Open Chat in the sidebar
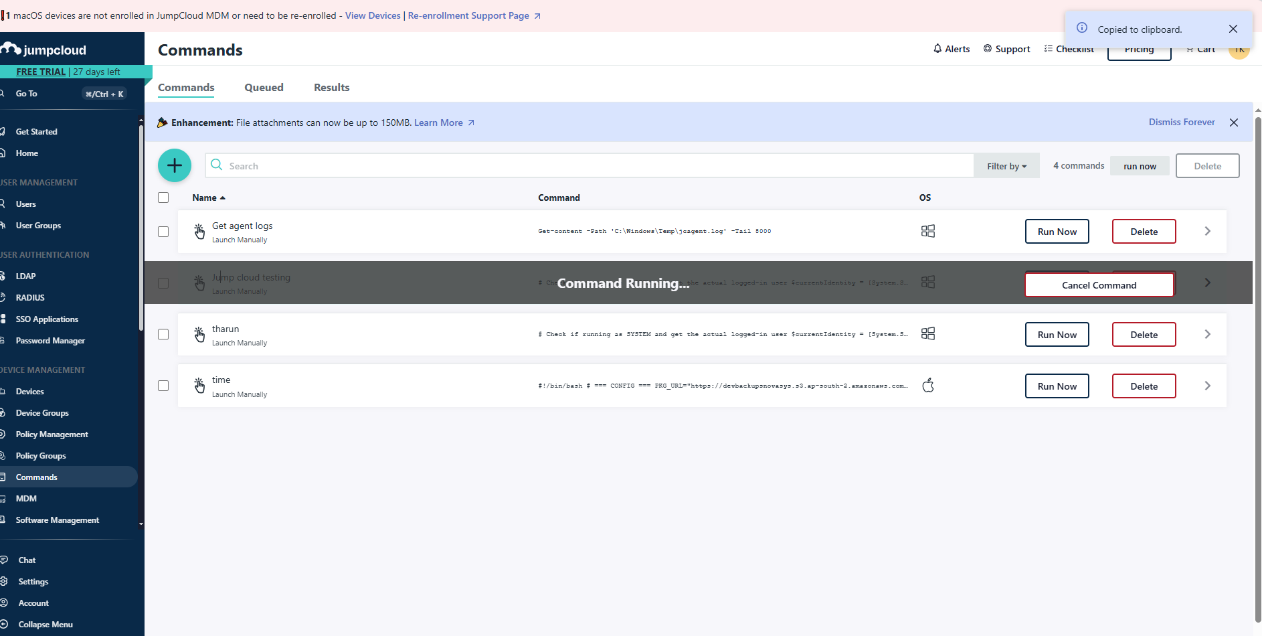1262x636 pixels. (x=27, y=560)
